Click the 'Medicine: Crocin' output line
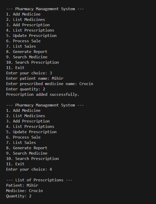 click(24, 191)
